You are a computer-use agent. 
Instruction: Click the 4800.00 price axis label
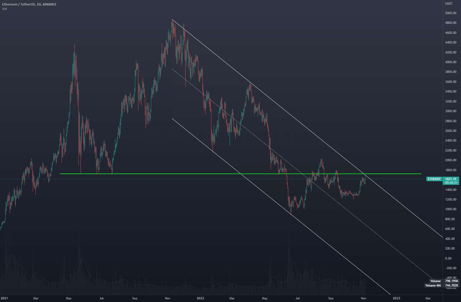[x=450, y=23]
